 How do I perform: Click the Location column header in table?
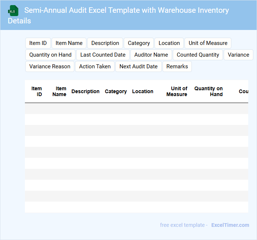tap(143, 91)
